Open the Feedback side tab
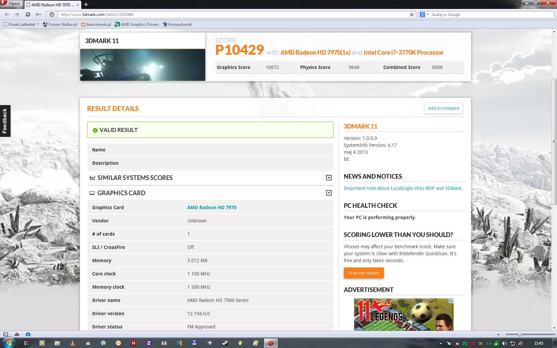This screenshot has height=348, width=557. click(5, 121)
